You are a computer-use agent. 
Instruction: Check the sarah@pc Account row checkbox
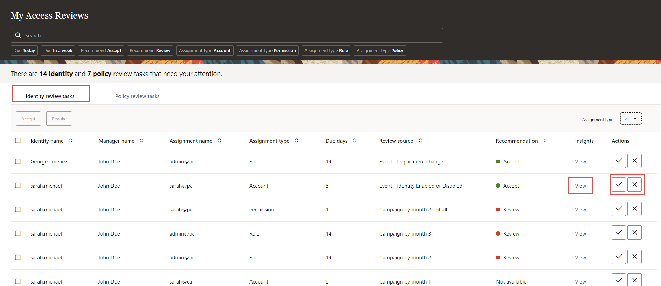(18, 185)
